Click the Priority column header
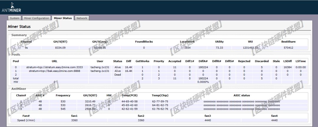The height and width of the screenshot is (127, 318). click(x=159, y=61)
